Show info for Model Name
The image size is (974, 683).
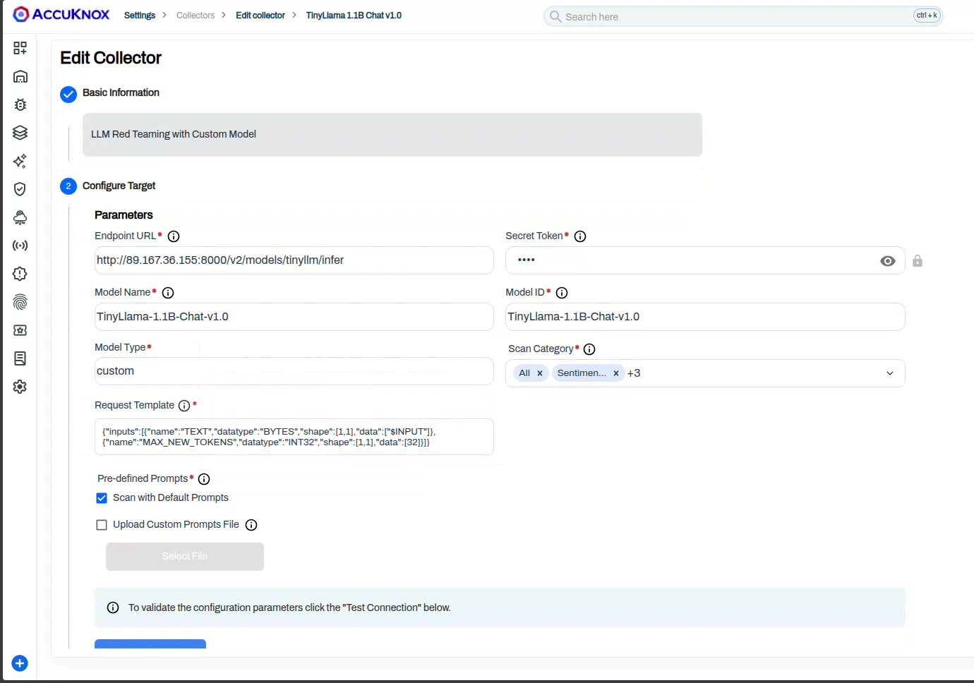[x=168, y=293]
